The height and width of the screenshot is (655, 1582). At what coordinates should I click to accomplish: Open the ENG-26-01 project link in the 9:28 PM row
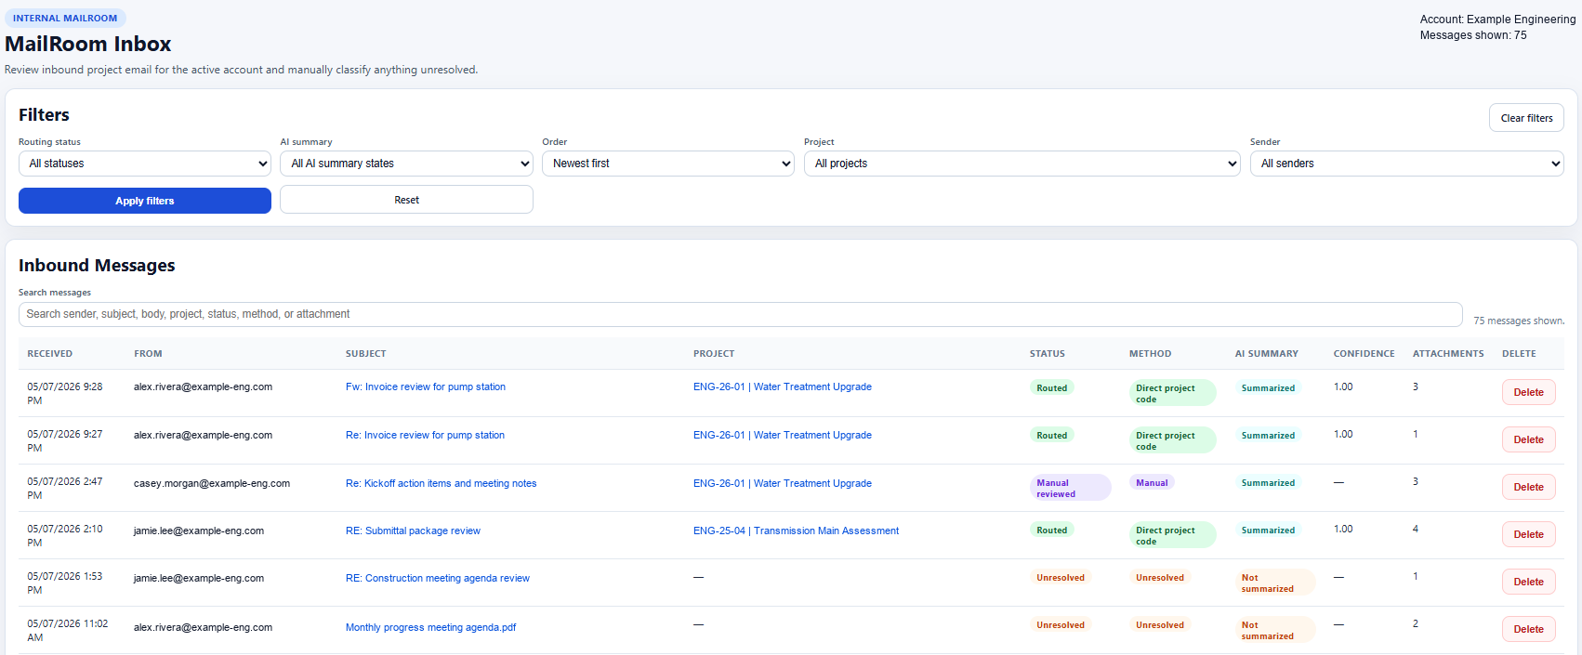point(783,386)
